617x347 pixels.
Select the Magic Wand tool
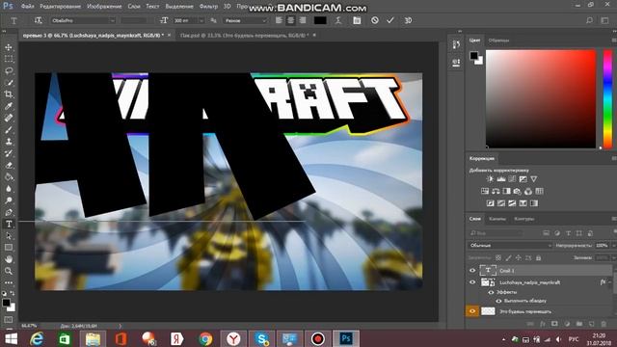pyautogui.click(x=9, y=83)
